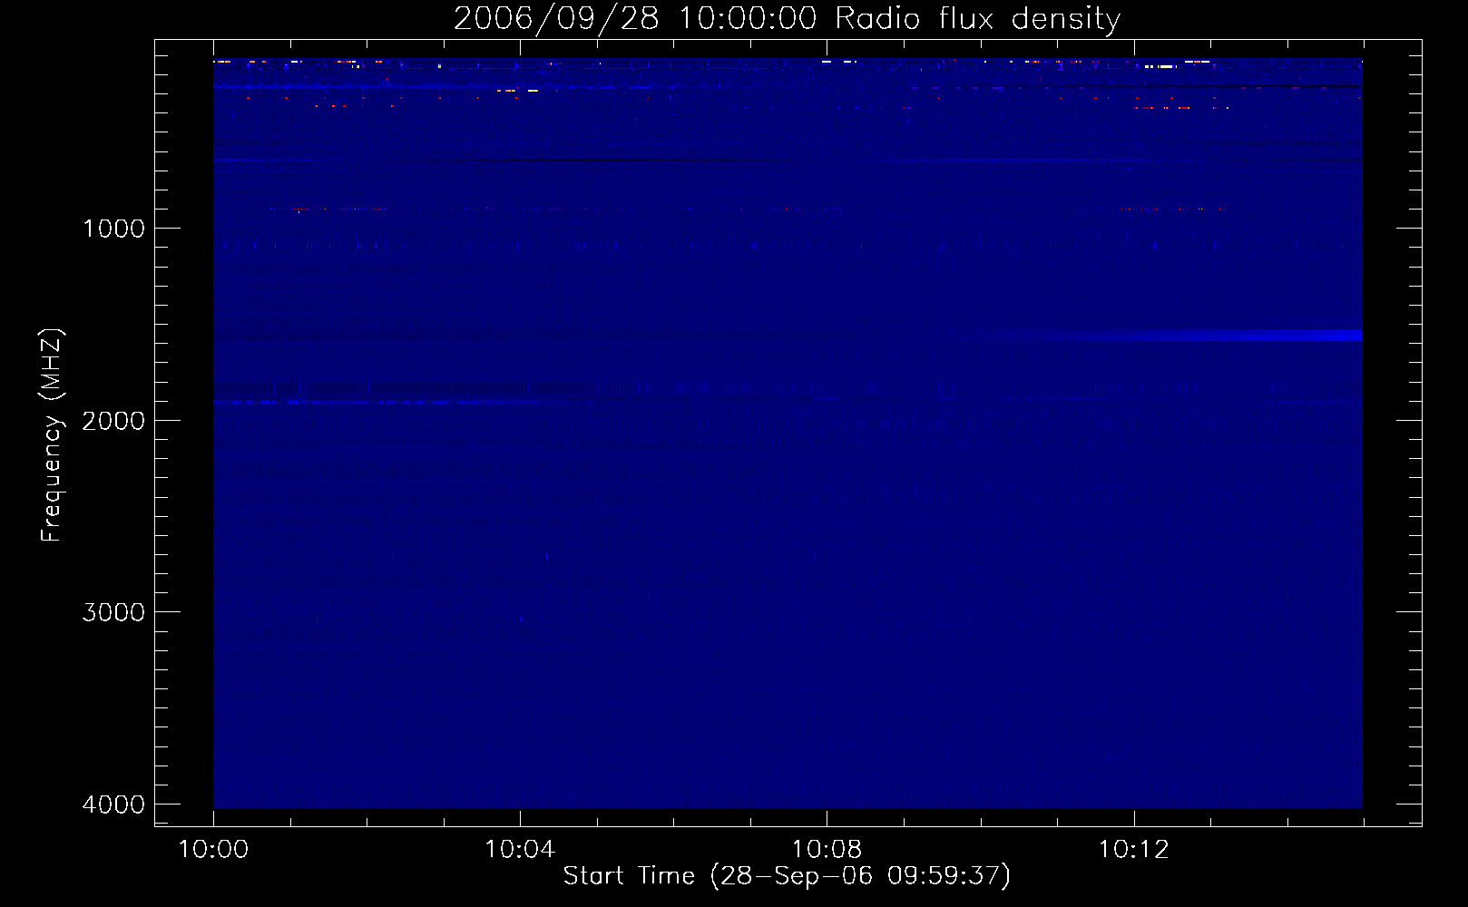Image resolution: width=1468 pixels, height=907 pixels.
Task: Click the 3000 frequency tick label
Action: click(x=113, y=612)
